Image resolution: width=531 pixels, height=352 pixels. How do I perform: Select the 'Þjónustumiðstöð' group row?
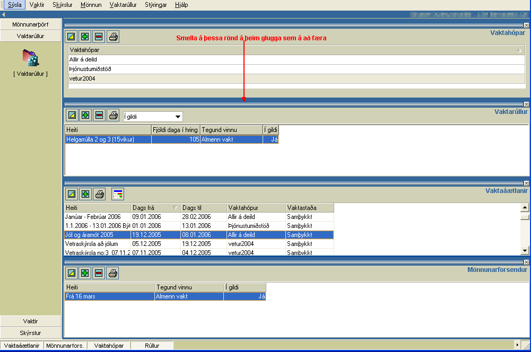297,69
